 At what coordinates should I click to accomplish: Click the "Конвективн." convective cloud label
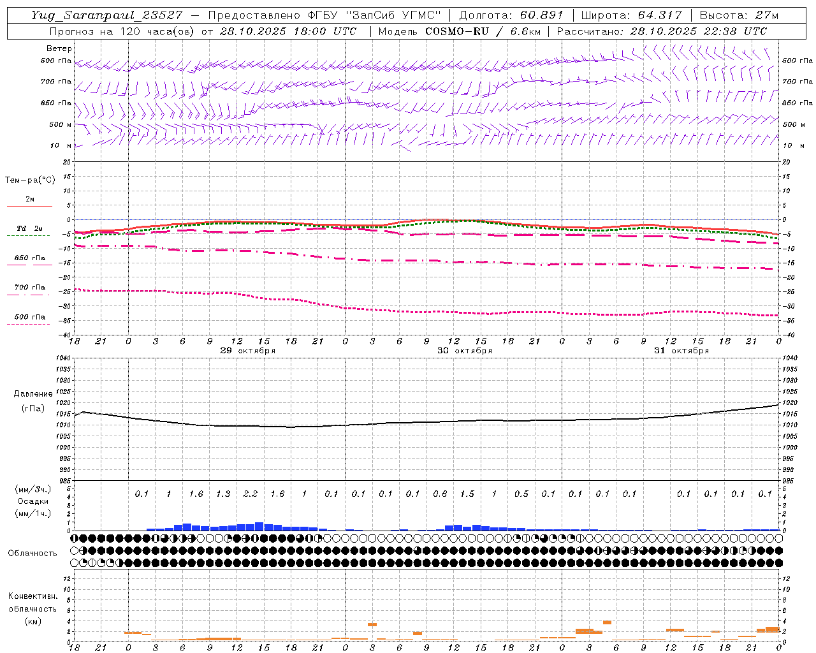point(33,596)
